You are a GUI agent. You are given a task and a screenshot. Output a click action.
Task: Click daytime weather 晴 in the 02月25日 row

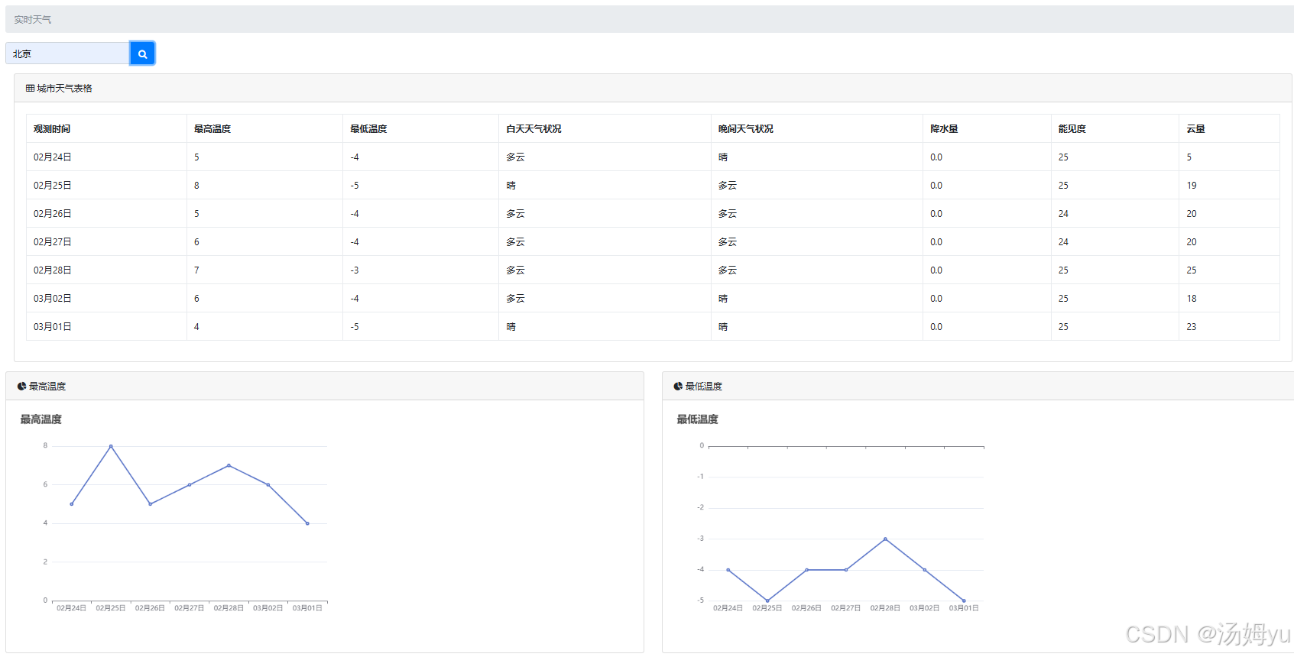(x=511, y=186)
